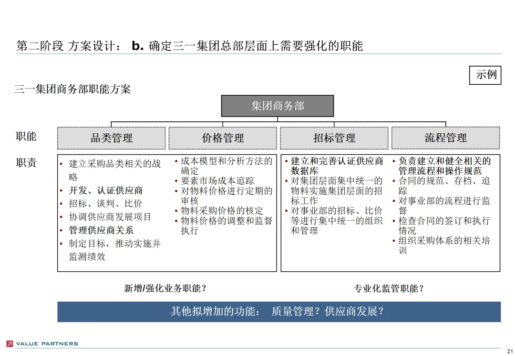Click bullet 对物料价格进行定期的审核

pyautogui.click(x=227, y=196)
